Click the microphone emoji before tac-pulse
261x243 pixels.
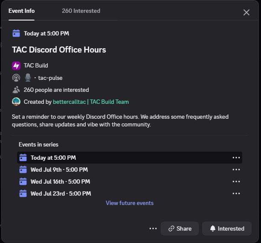click(28, 78)
